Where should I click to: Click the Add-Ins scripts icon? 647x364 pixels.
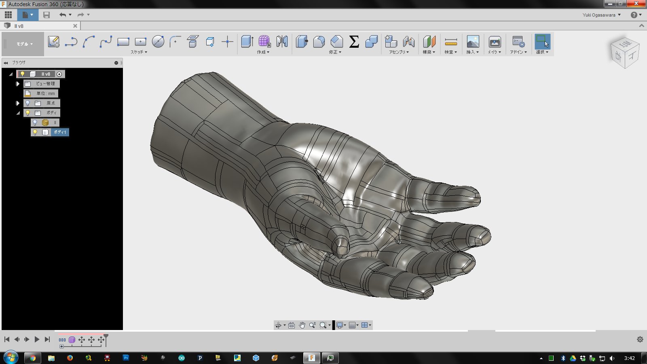(518, 41)
